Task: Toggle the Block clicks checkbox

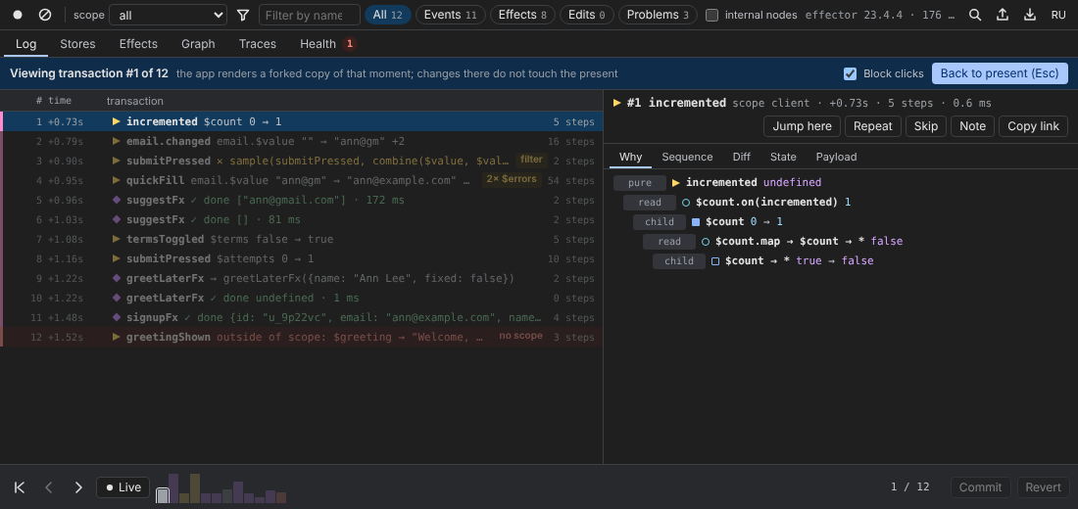Action: [851, 73]
